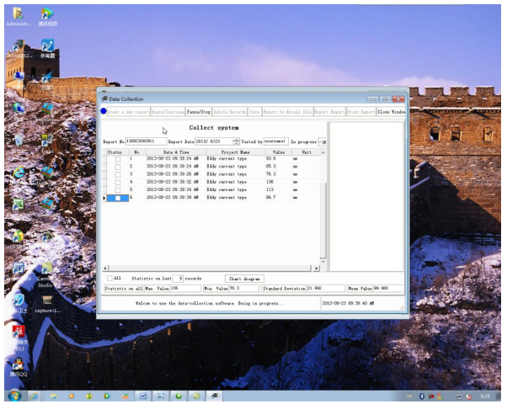Click Export to Excel file button

288,112
